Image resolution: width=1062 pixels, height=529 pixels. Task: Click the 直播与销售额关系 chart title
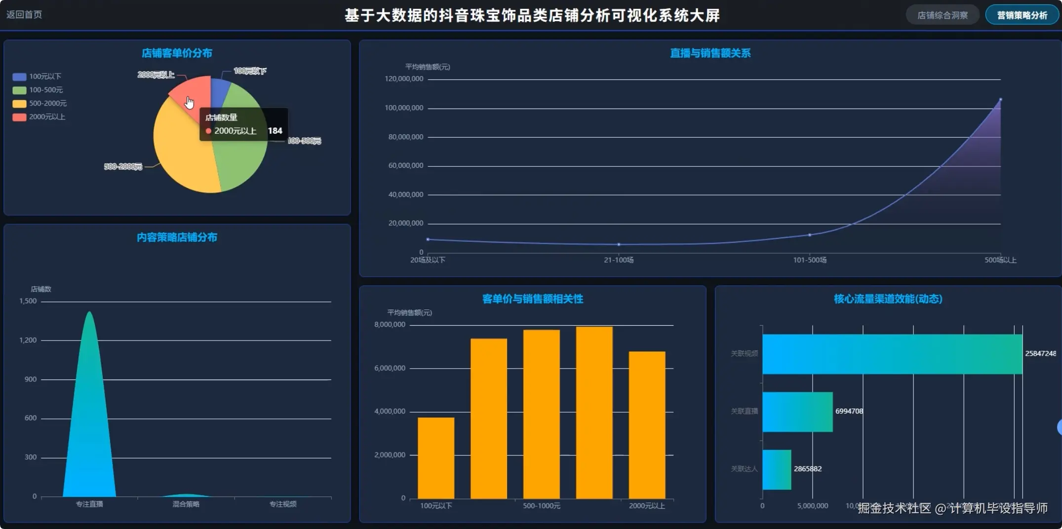point(710,53)
